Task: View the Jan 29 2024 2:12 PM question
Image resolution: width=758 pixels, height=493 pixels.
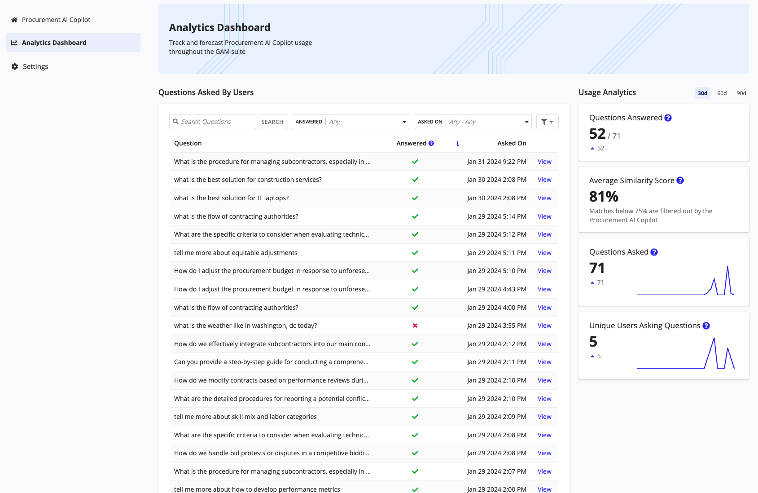Action: (544, 344)
